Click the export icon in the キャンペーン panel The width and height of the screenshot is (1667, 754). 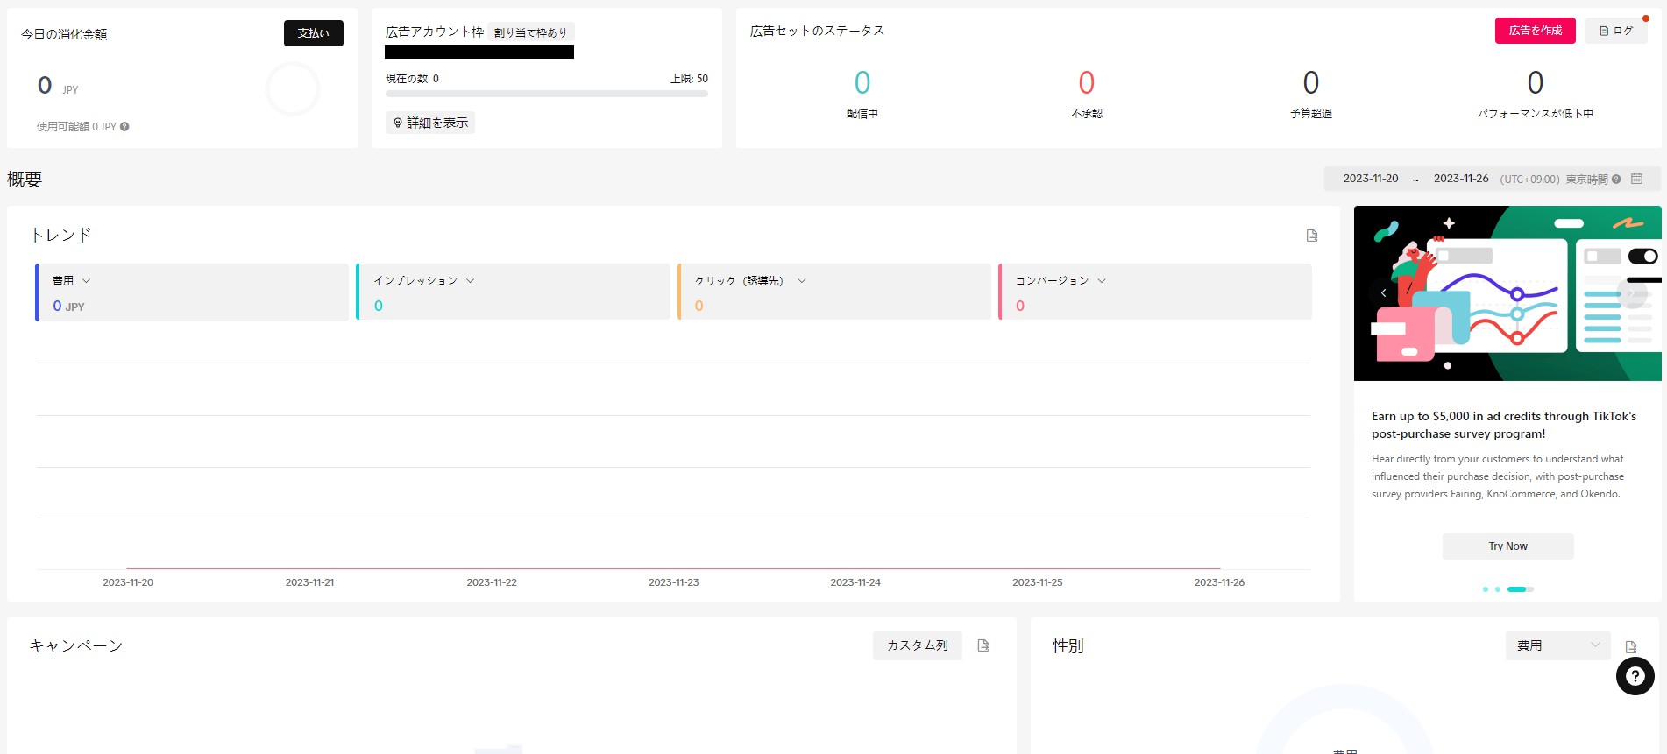click(983, 645)
